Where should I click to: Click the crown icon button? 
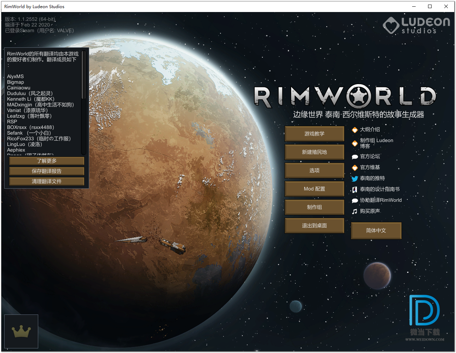click(21, 331)
